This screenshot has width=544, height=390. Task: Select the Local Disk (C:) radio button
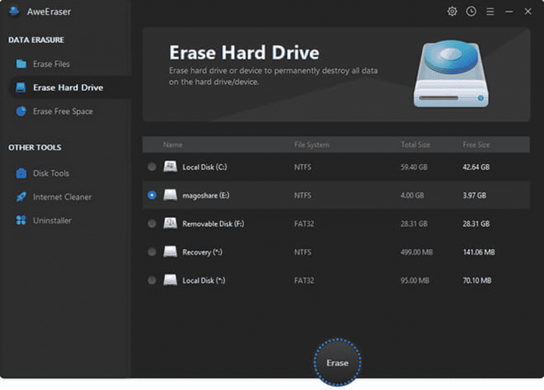tap(152, 166)
